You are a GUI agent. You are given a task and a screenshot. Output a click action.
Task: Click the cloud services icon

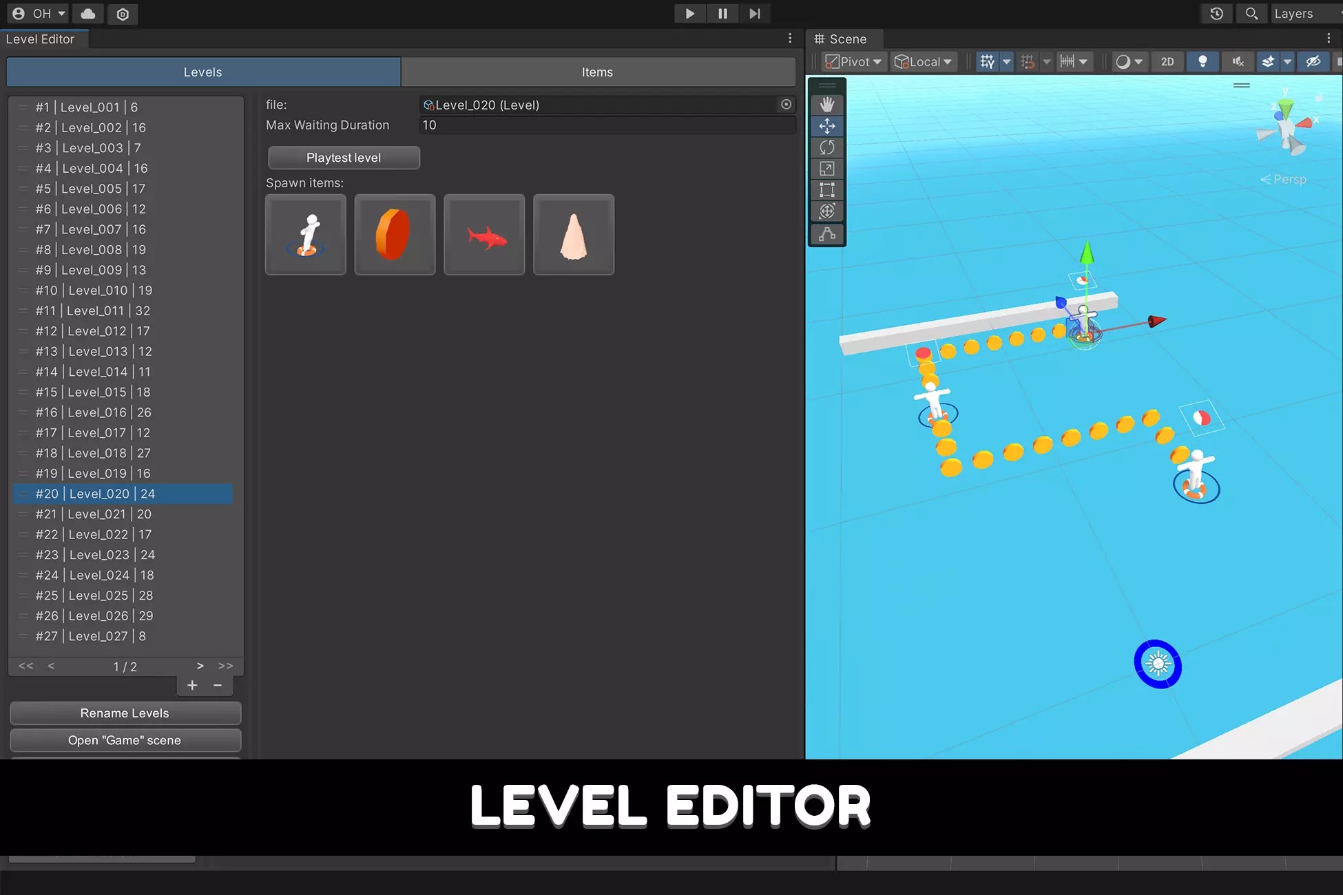point(88,14)
